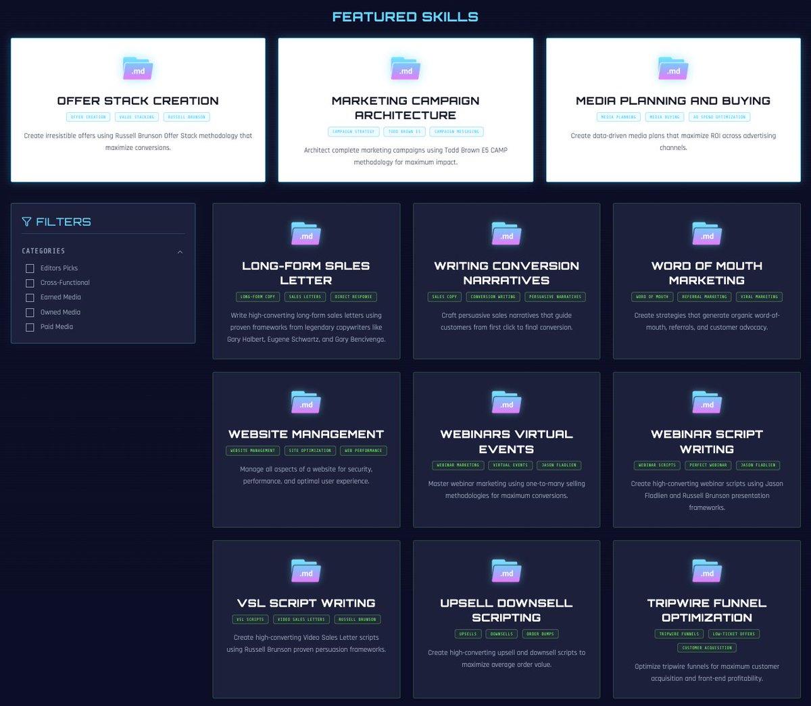Image resolution: width=811 pixels, height=706 pixels.
Task: Collapse the Categories section chevron
Action: 180,252
